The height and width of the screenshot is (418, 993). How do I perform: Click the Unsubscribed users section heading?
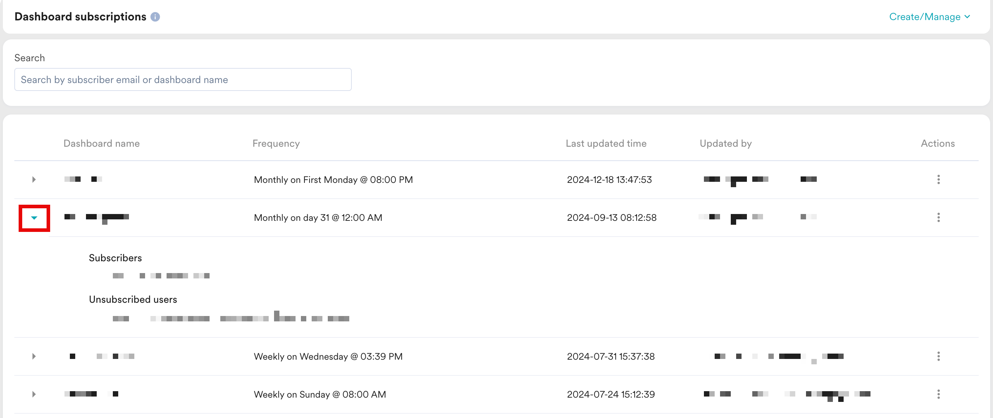pos(133,300)
